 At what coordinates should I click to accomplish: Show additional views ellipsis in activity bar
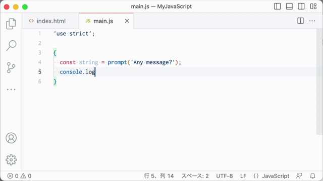[11, 89]
